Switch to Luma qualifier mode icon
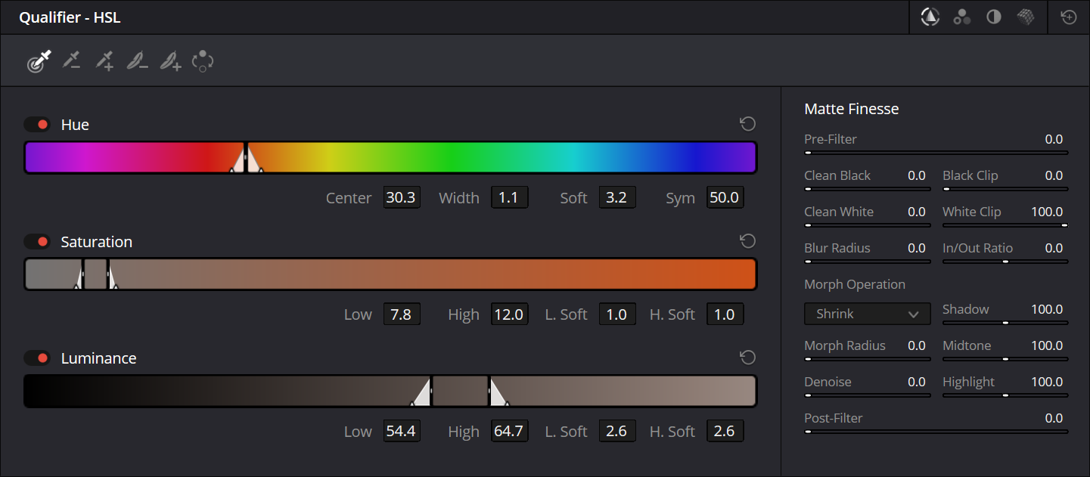 (x=994, y=17)
